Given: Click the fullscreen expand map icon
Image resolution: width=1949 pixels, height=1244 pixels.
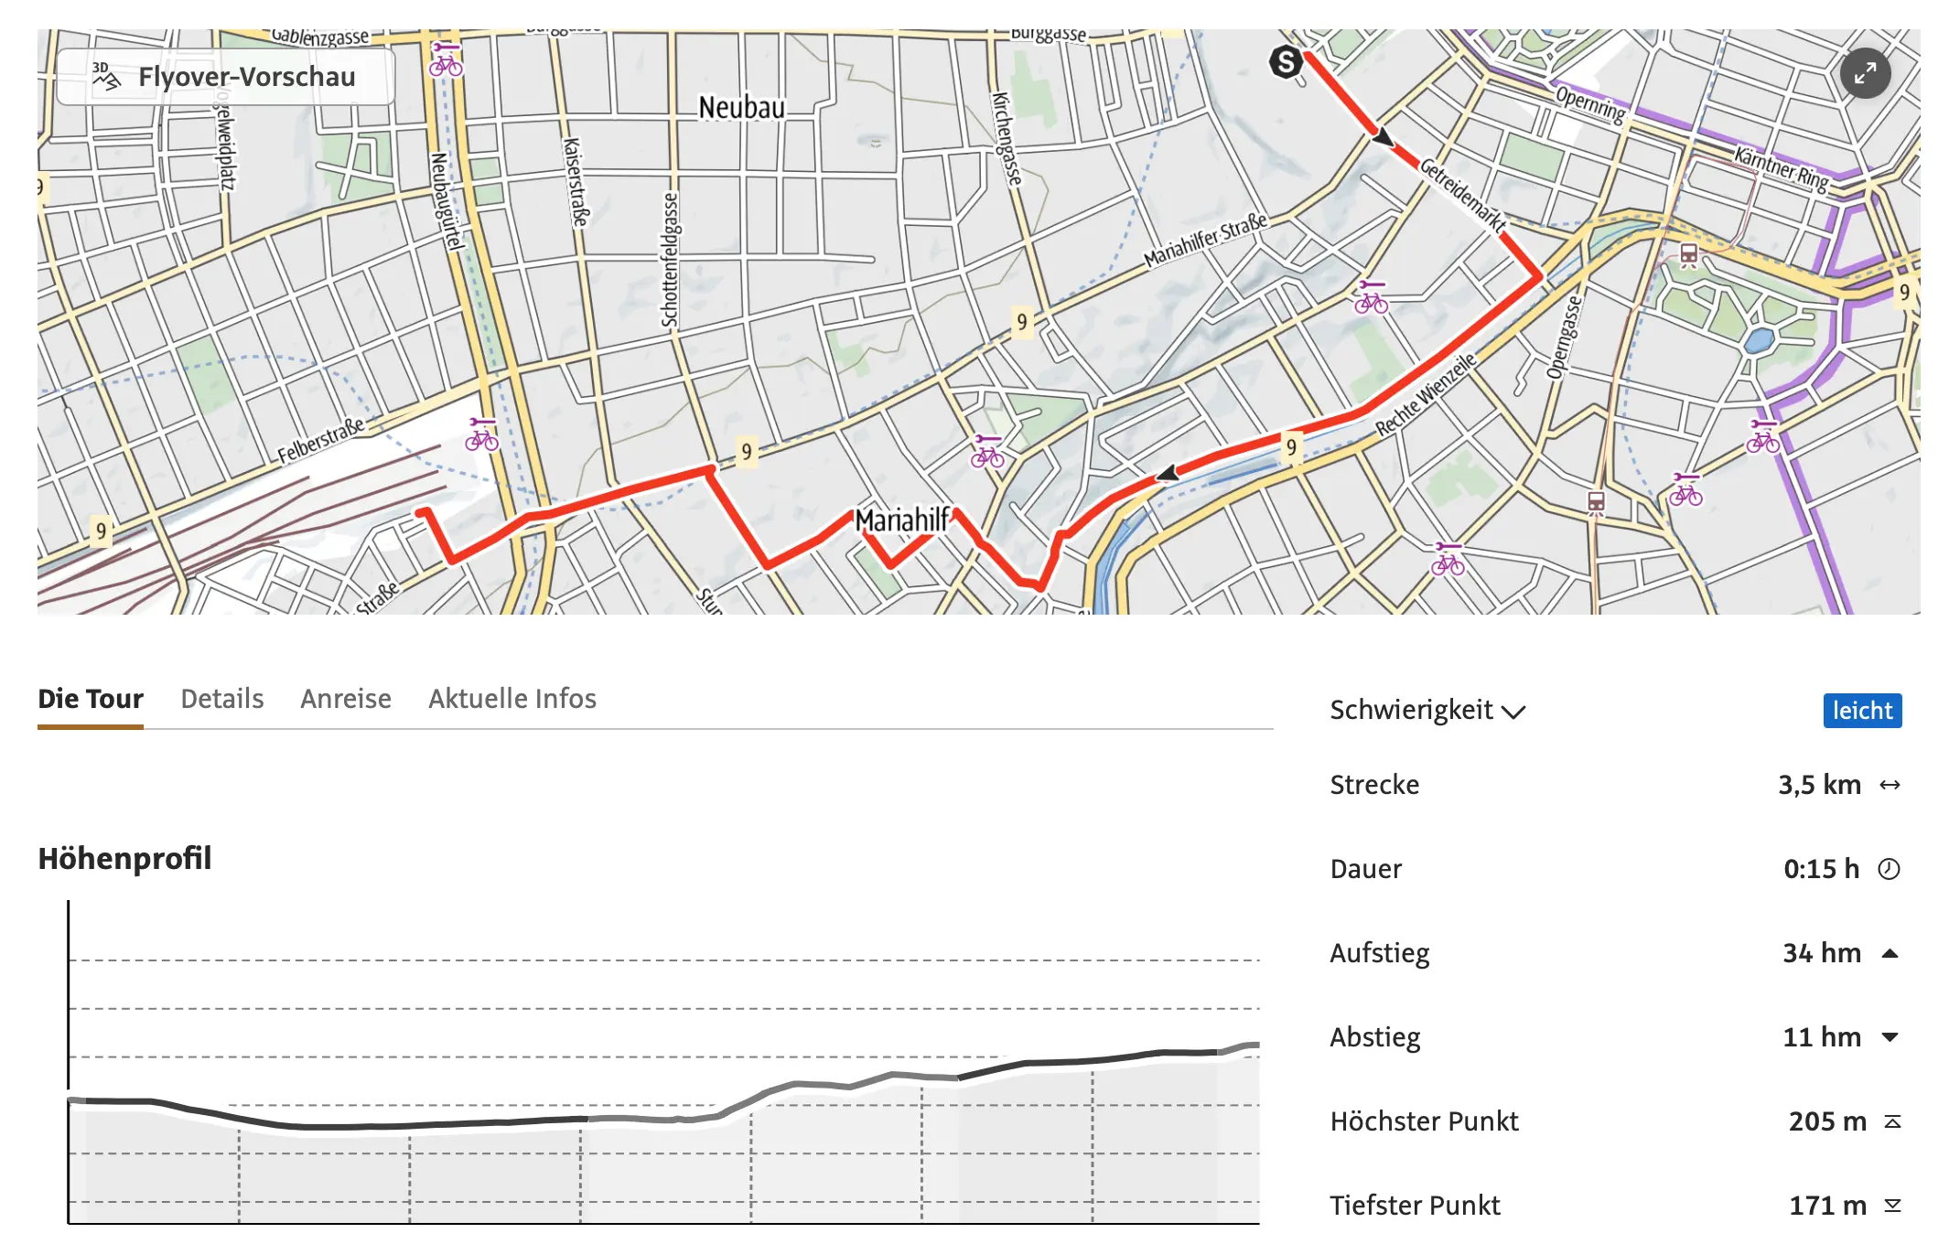Looking at the screenshot, I should [x=1865, y=73].
